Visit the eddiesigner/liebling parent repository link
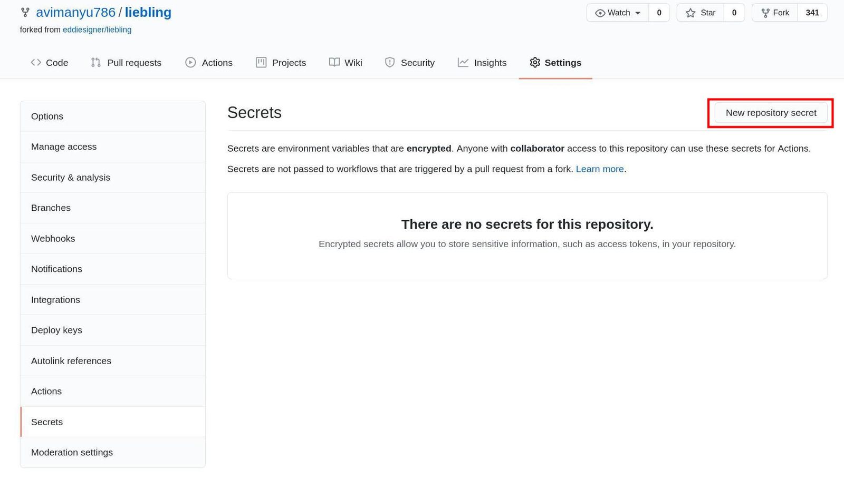The image size is (844, 479). tap(97, 30)
